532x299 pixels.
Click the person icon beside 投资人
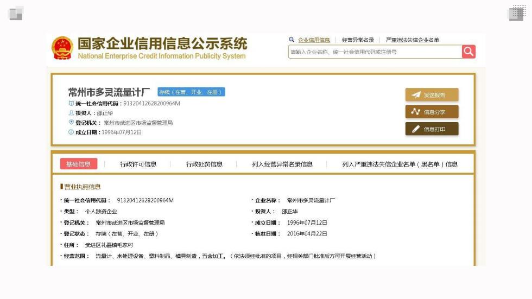click(x=71, y=113)
